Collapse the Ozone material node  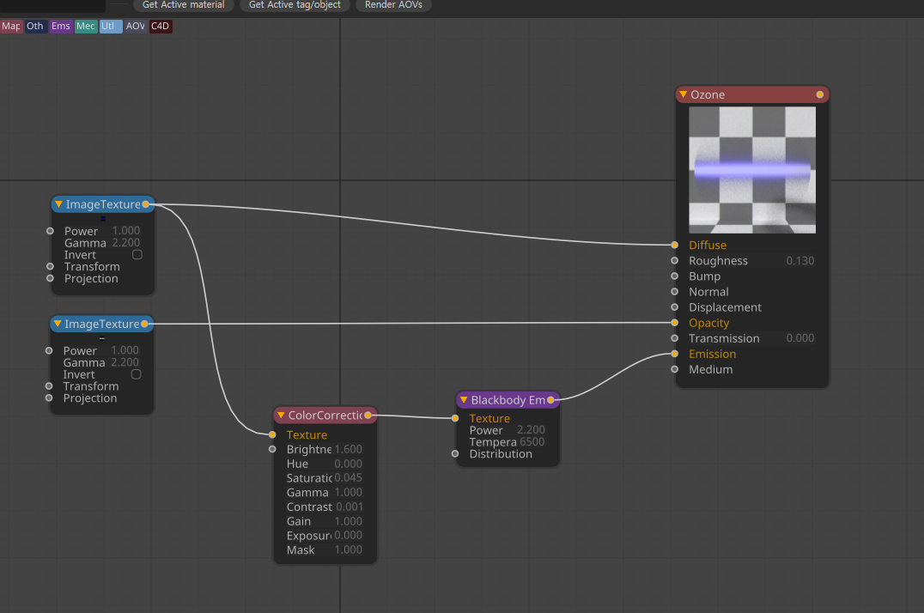pyautogui.click(x=683, y=94)
